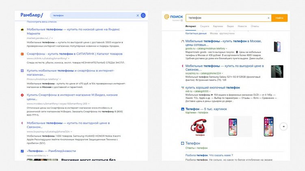Expand Rambler Svyaznoy.ru URL dropdown arrow
This screenshot has width=305, height=171.
71,132
